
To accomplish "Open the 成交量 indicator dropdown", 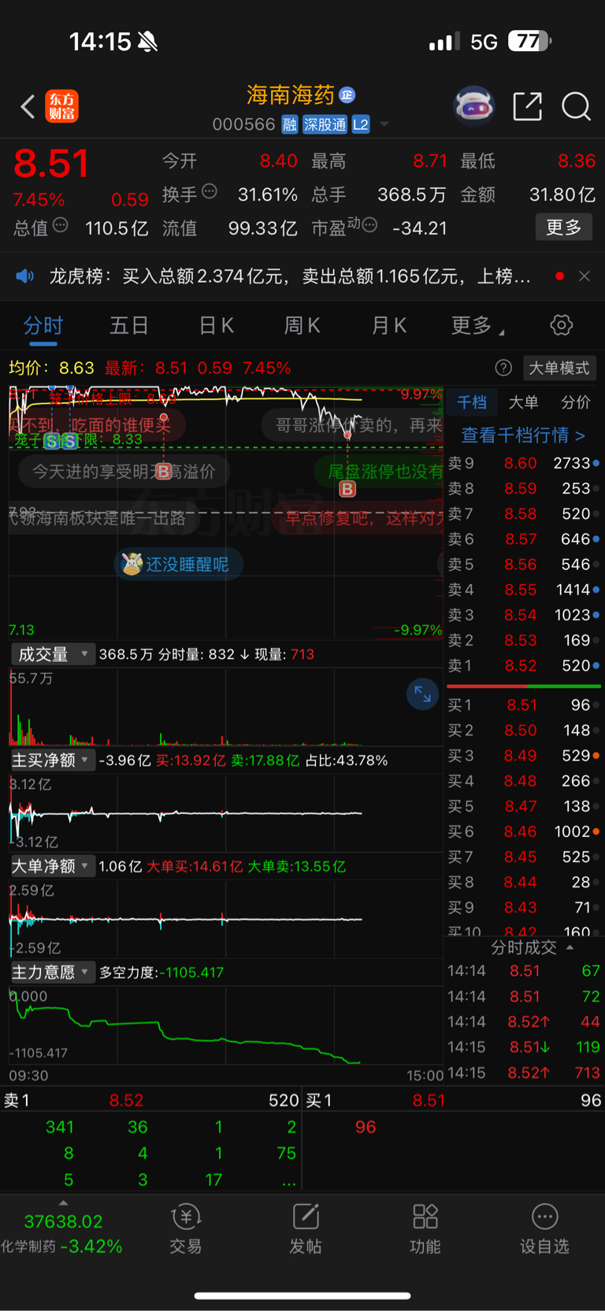I will click(x=53, y=654).
